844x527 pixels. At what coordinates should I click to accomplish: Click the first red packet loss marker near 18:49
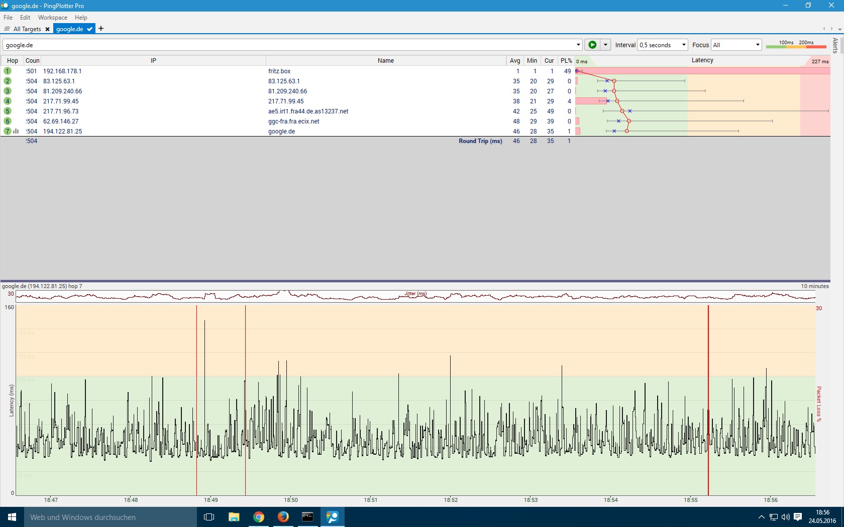pyautogui.click(x=196, y=400)
